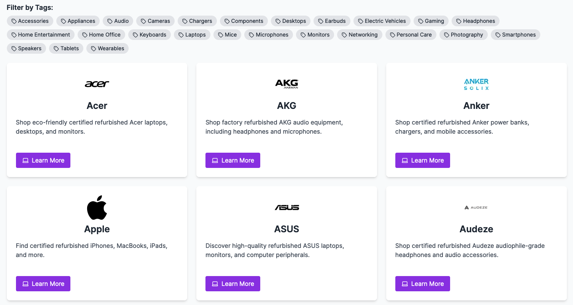
Task: Click the Acer card heading
Action: (97, 105)
